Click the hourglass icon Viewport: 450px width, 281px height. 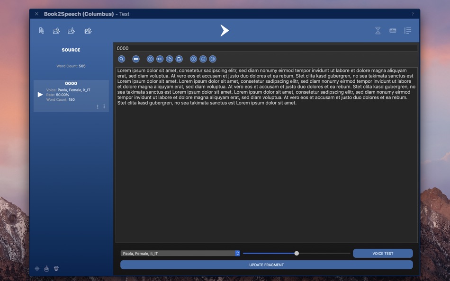pyautogui.click(x=378, y=31)
